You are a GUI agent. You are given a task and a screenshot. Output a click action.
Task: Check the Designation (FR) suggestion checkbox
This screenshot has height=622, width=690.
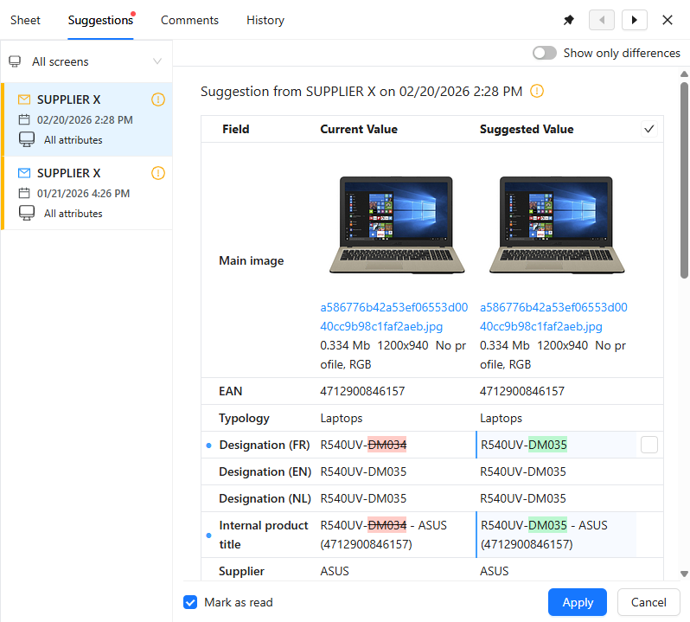[649, 445]
